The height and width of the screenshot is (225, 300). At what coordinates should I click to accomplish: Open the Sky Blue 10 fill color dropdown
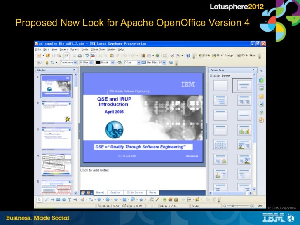[x=164, y=63]
